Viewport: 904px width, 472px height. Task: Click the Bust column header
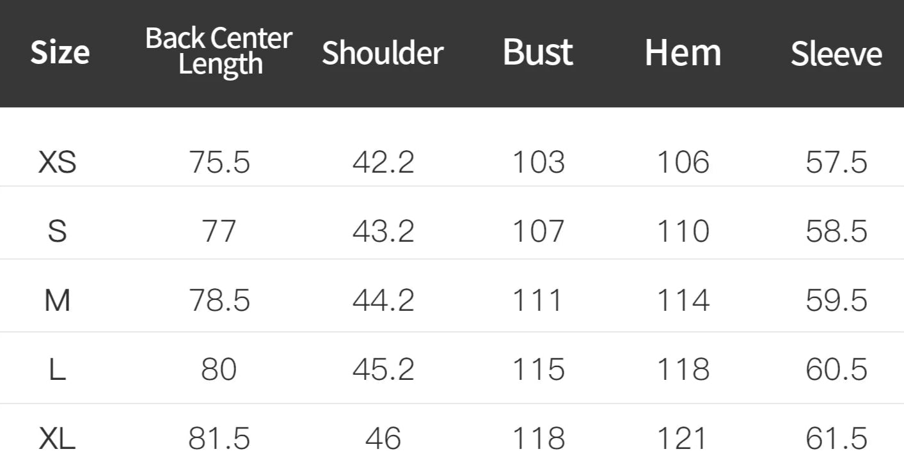coord(537,52)
